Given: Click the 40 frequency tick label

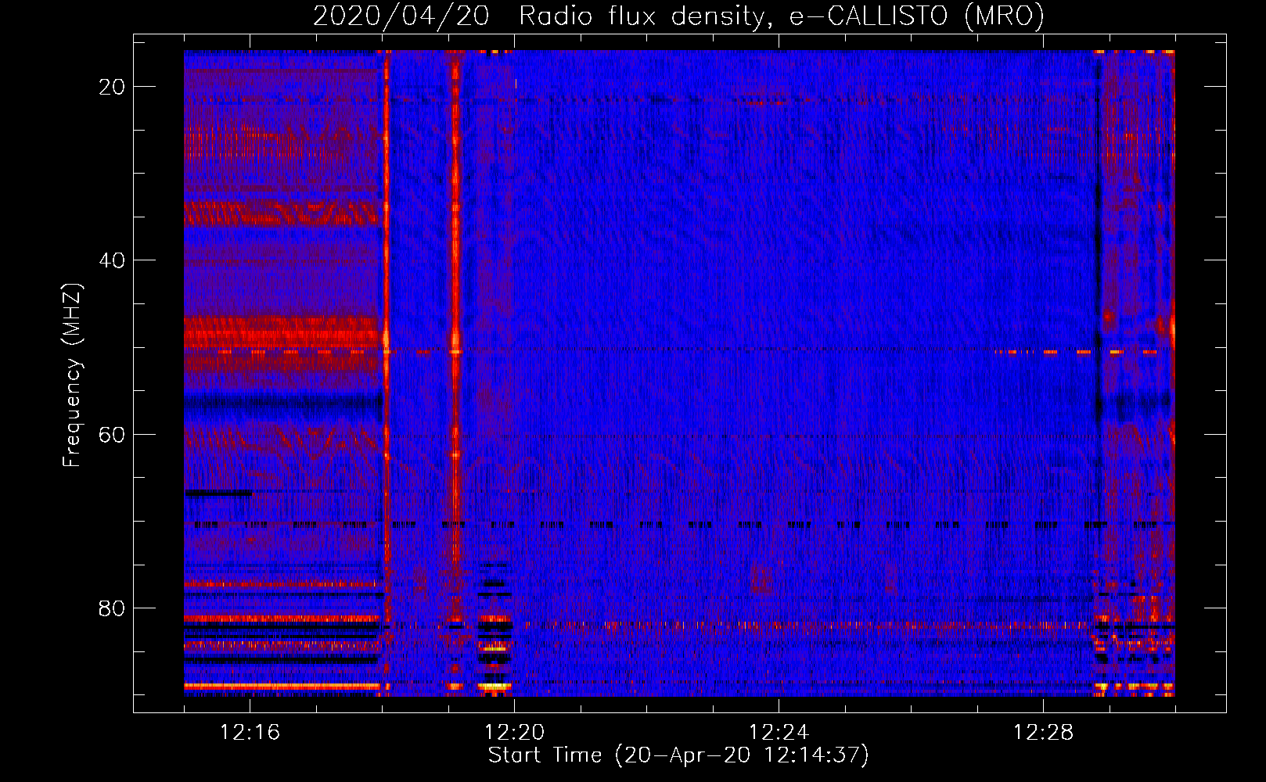Looking at the screenshot, I should 112,260.
